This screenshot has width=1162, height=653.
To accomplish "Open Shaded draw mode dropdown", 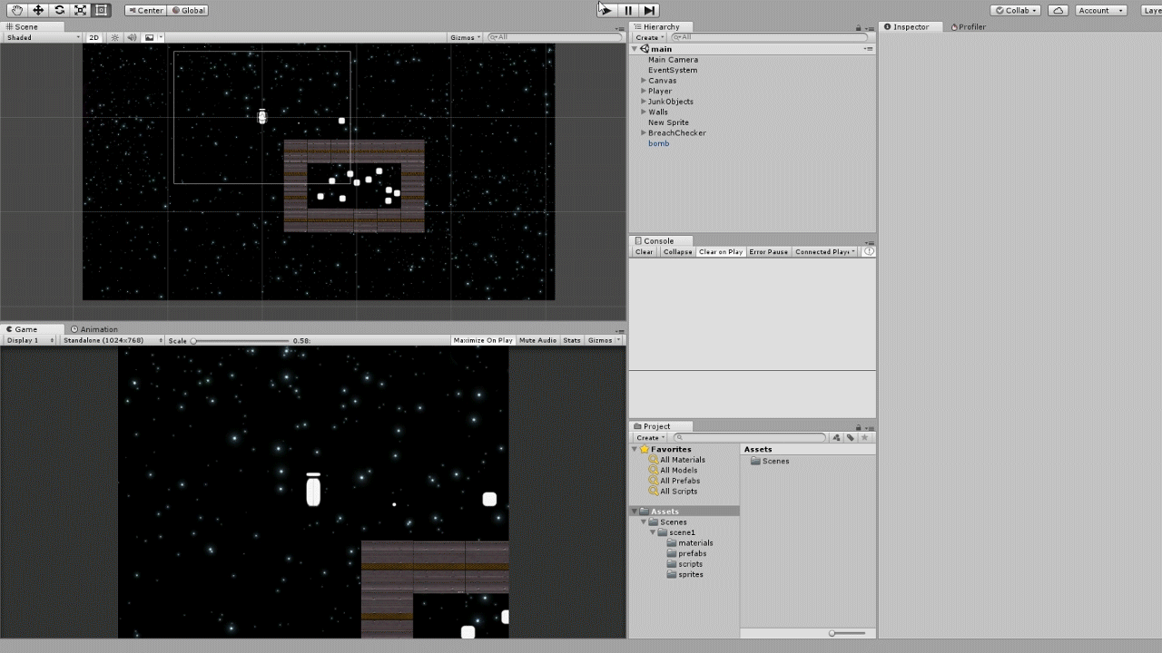I will [42, 37].
